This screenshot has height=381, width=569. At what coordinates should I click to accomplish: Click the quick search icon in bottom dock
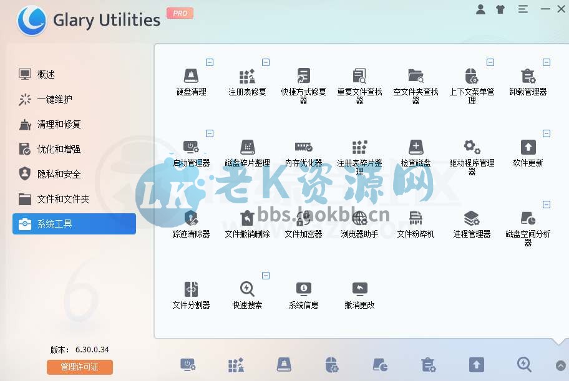(x=524, y=365)
